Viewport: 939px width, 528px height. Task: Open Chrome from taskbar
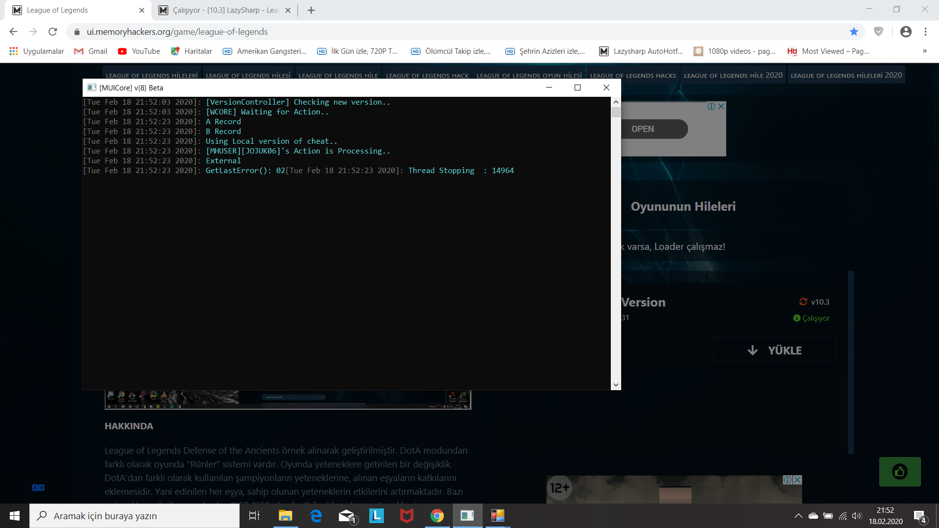pos(437,516)
